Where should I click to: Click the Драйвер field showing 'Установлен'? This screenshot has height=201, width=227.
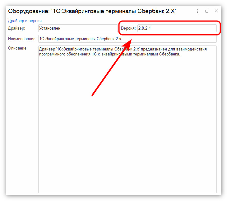click(x=78, y=28)
